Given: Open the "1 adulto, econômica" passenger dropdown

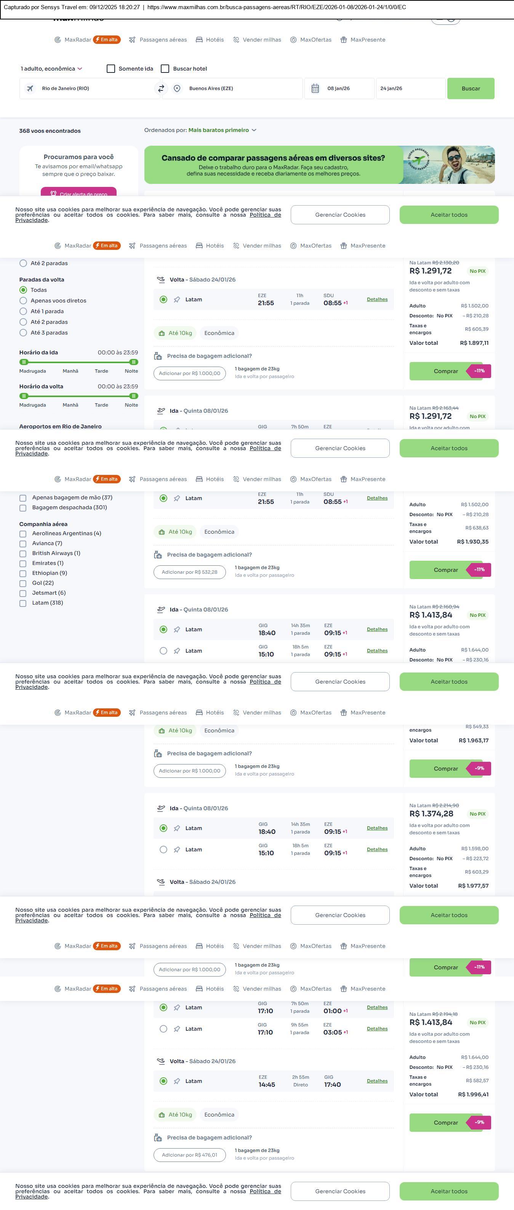Looking at the screenshot, I should coord(51,69).
